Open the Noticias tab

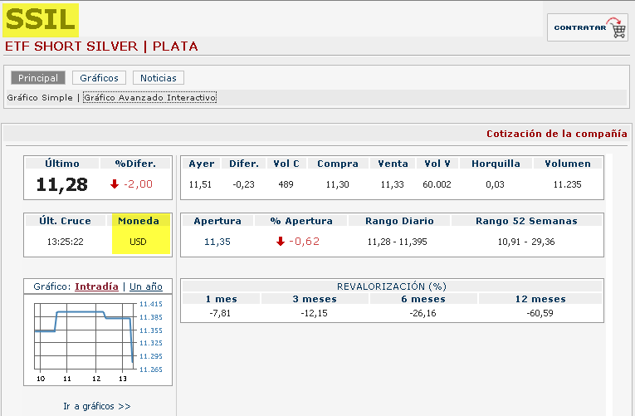pos(159,78)
